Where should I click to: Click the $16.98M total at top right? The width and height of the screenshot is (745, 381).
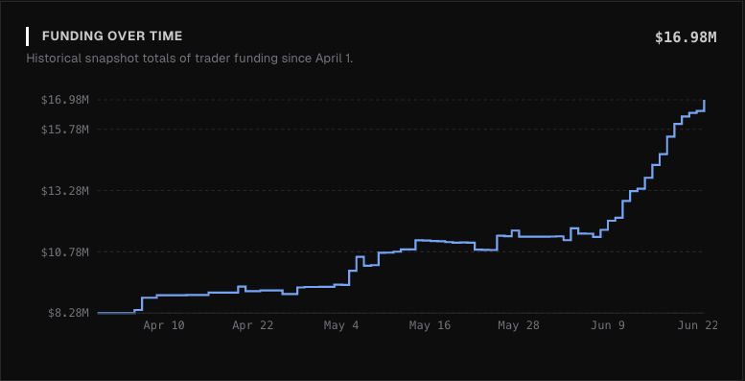[686, 37]
